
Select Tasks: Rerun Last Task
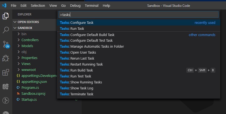click(x=139, y=58)
